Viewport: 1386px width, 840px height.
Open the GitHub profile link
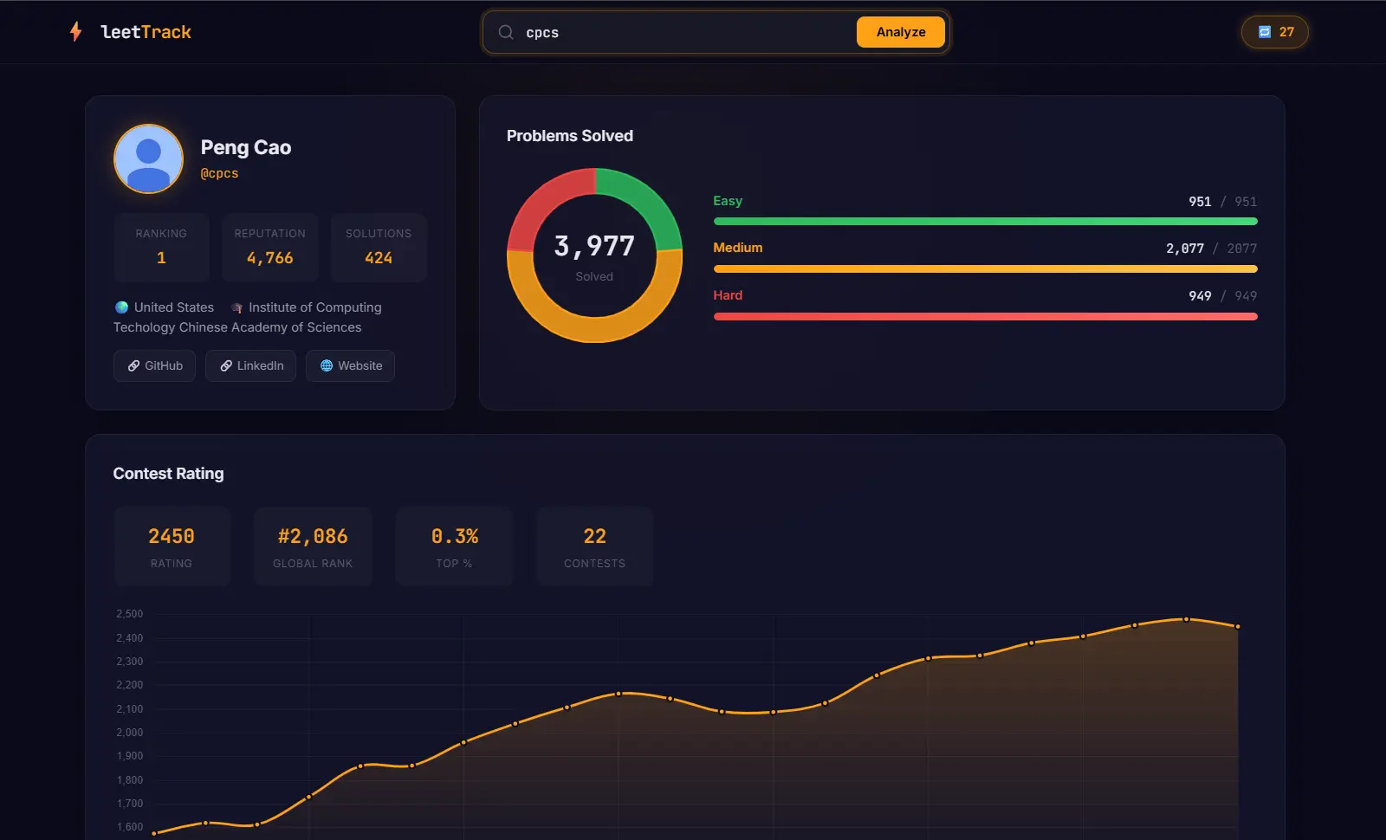[x=154, y=365]
